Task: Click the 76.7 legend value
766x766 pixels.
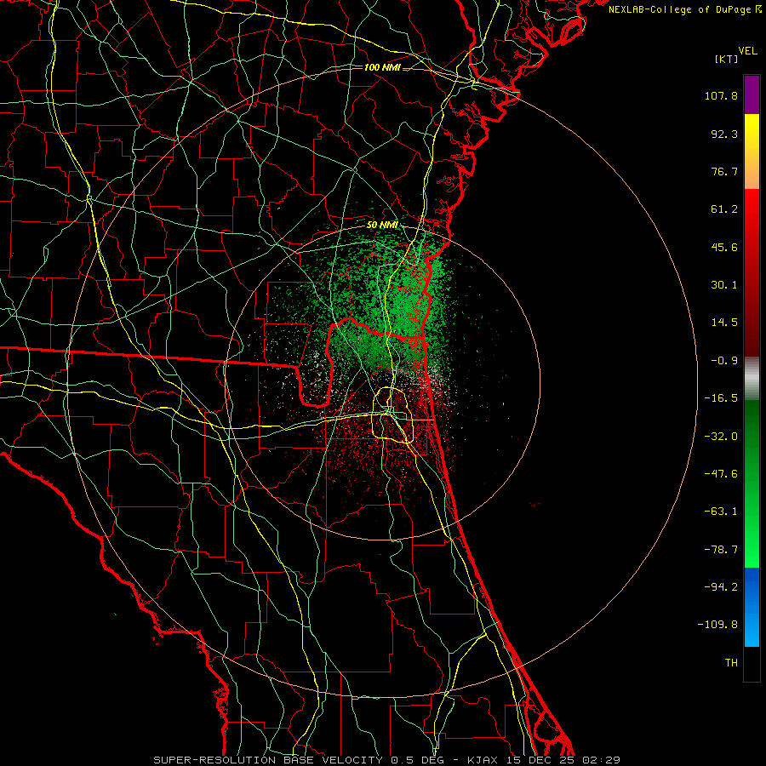Action: (x=724, y=171)
